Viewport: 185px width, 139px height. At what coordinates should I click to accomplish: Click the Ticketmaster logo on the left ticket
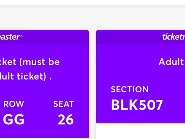(9, 37)
